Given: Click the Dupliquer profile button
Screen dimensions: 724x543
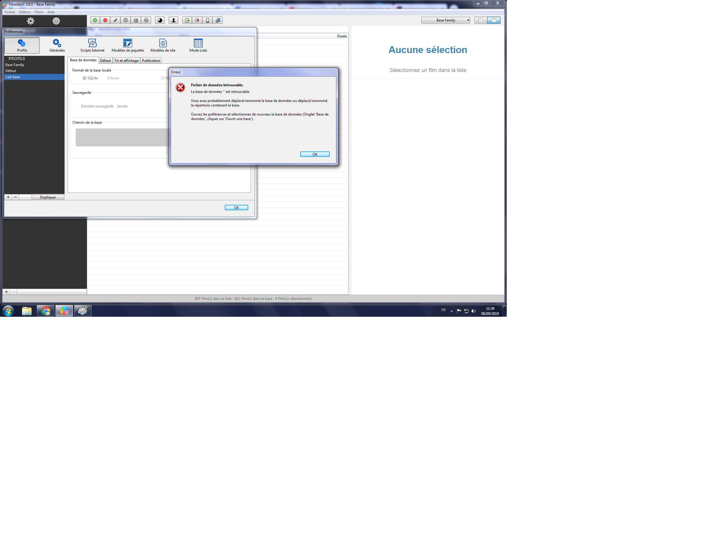Looking at the screenshot, I should pos(48,197).
